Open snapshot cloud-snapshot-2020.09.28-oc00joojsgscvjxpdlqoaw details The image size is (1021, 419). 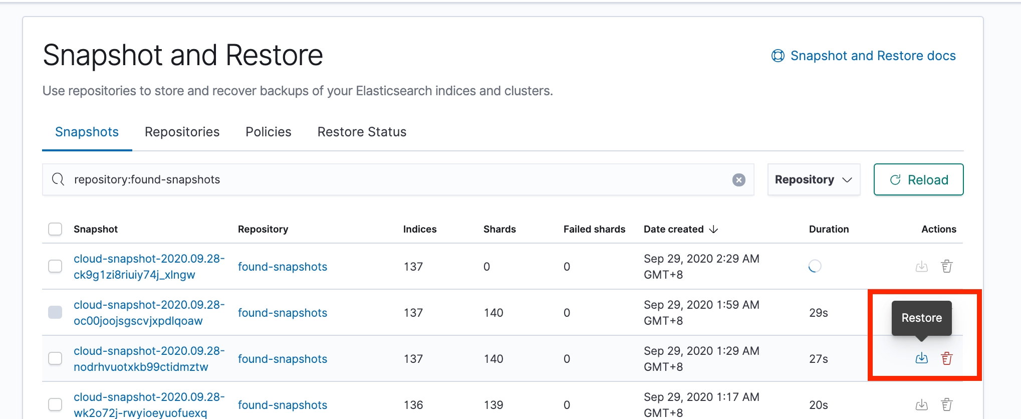pyautogui.click(x=149, y=313)
